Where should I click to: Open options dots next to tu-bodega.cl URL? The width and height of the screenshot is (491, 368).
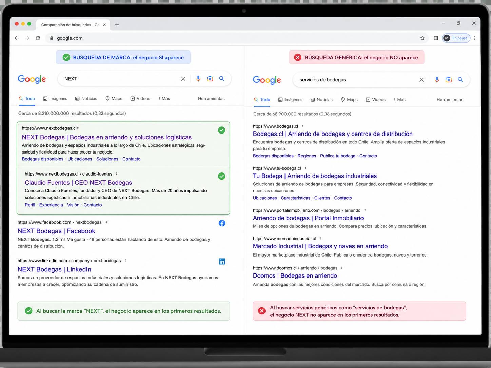(305, 168)
